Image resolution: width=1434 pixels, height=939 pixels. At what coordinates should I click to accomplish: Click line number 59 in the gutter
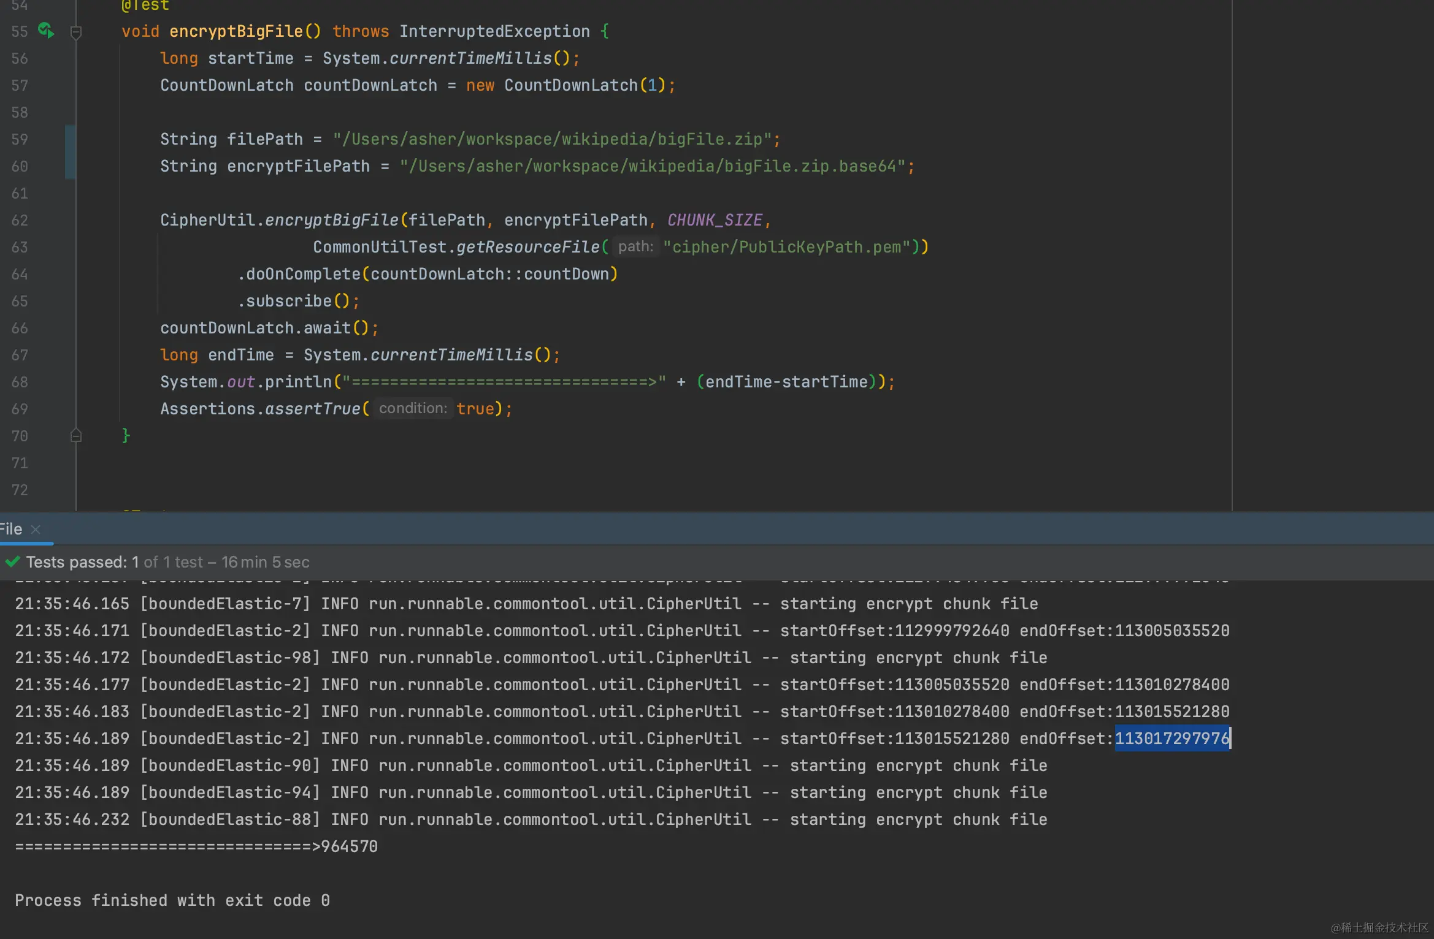tap(20, 139)
